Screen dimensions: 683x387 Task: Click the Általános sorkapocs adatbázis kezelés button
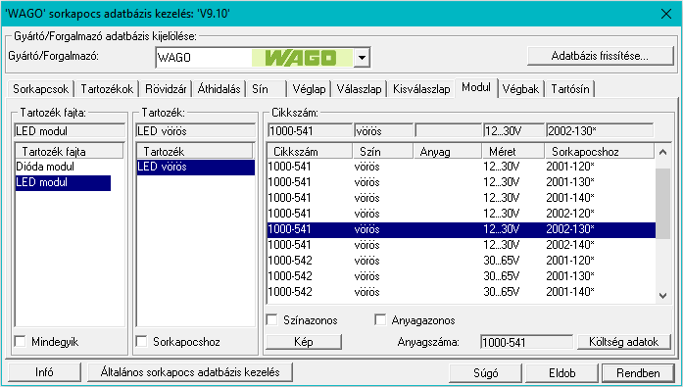pos(190,372)
